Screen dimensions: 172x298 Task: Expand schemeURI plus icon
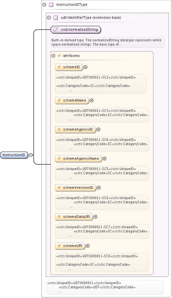[88, 246]
